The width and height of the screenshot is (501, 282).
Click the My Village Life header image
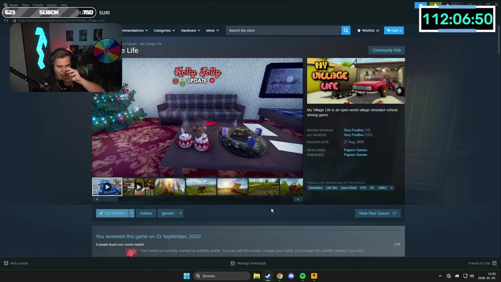pyautogui.click(x=356, y=81)
